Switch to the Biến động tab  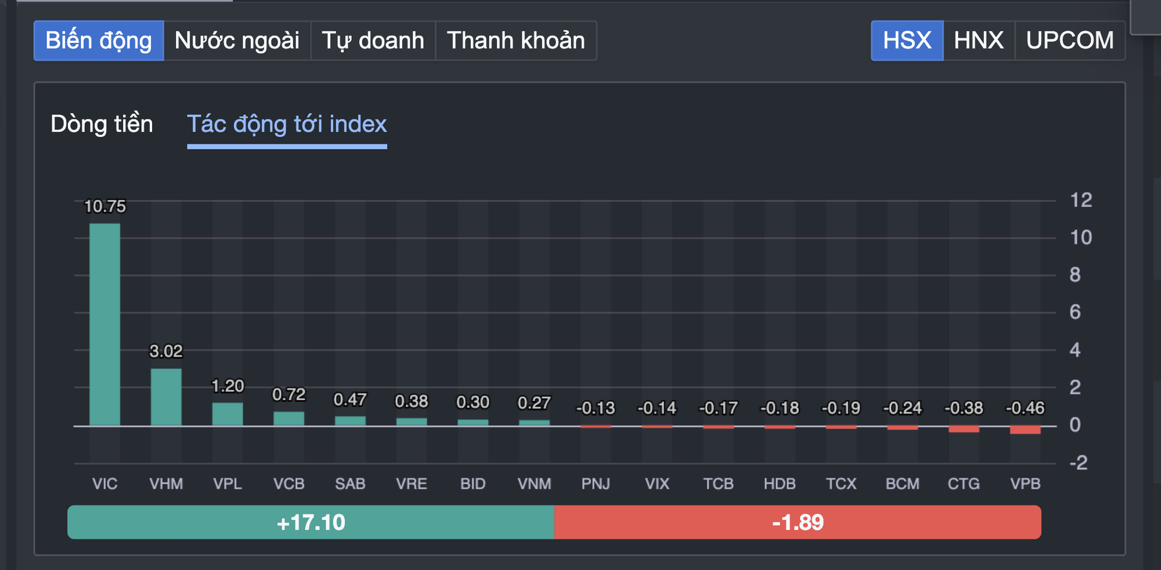[x=98, y=40]
